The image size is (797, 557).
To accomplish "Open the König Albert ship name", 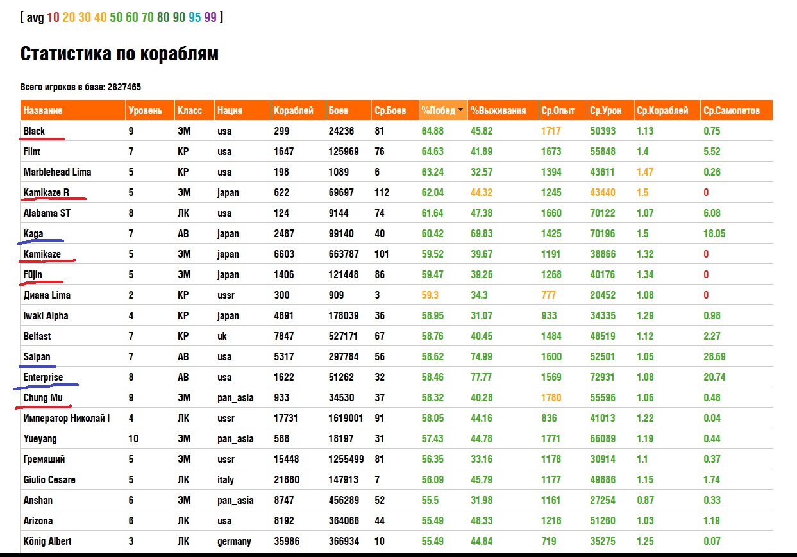I will tap(47, 541).
